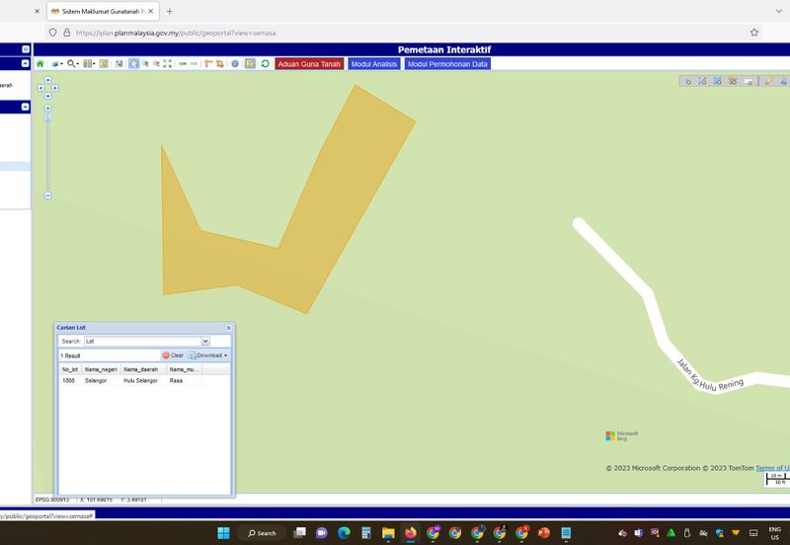Click the green home icon in map toolbar
Viewport: 790px width, 545px height.
coord(40,63)
